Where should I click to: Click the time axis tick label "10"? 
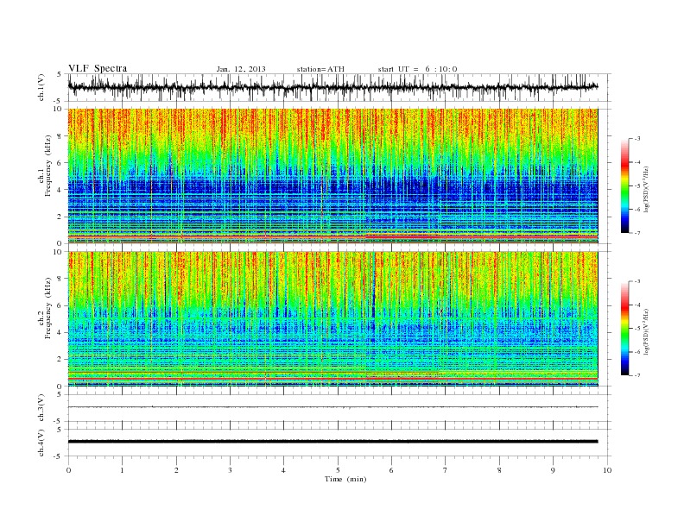607,470
